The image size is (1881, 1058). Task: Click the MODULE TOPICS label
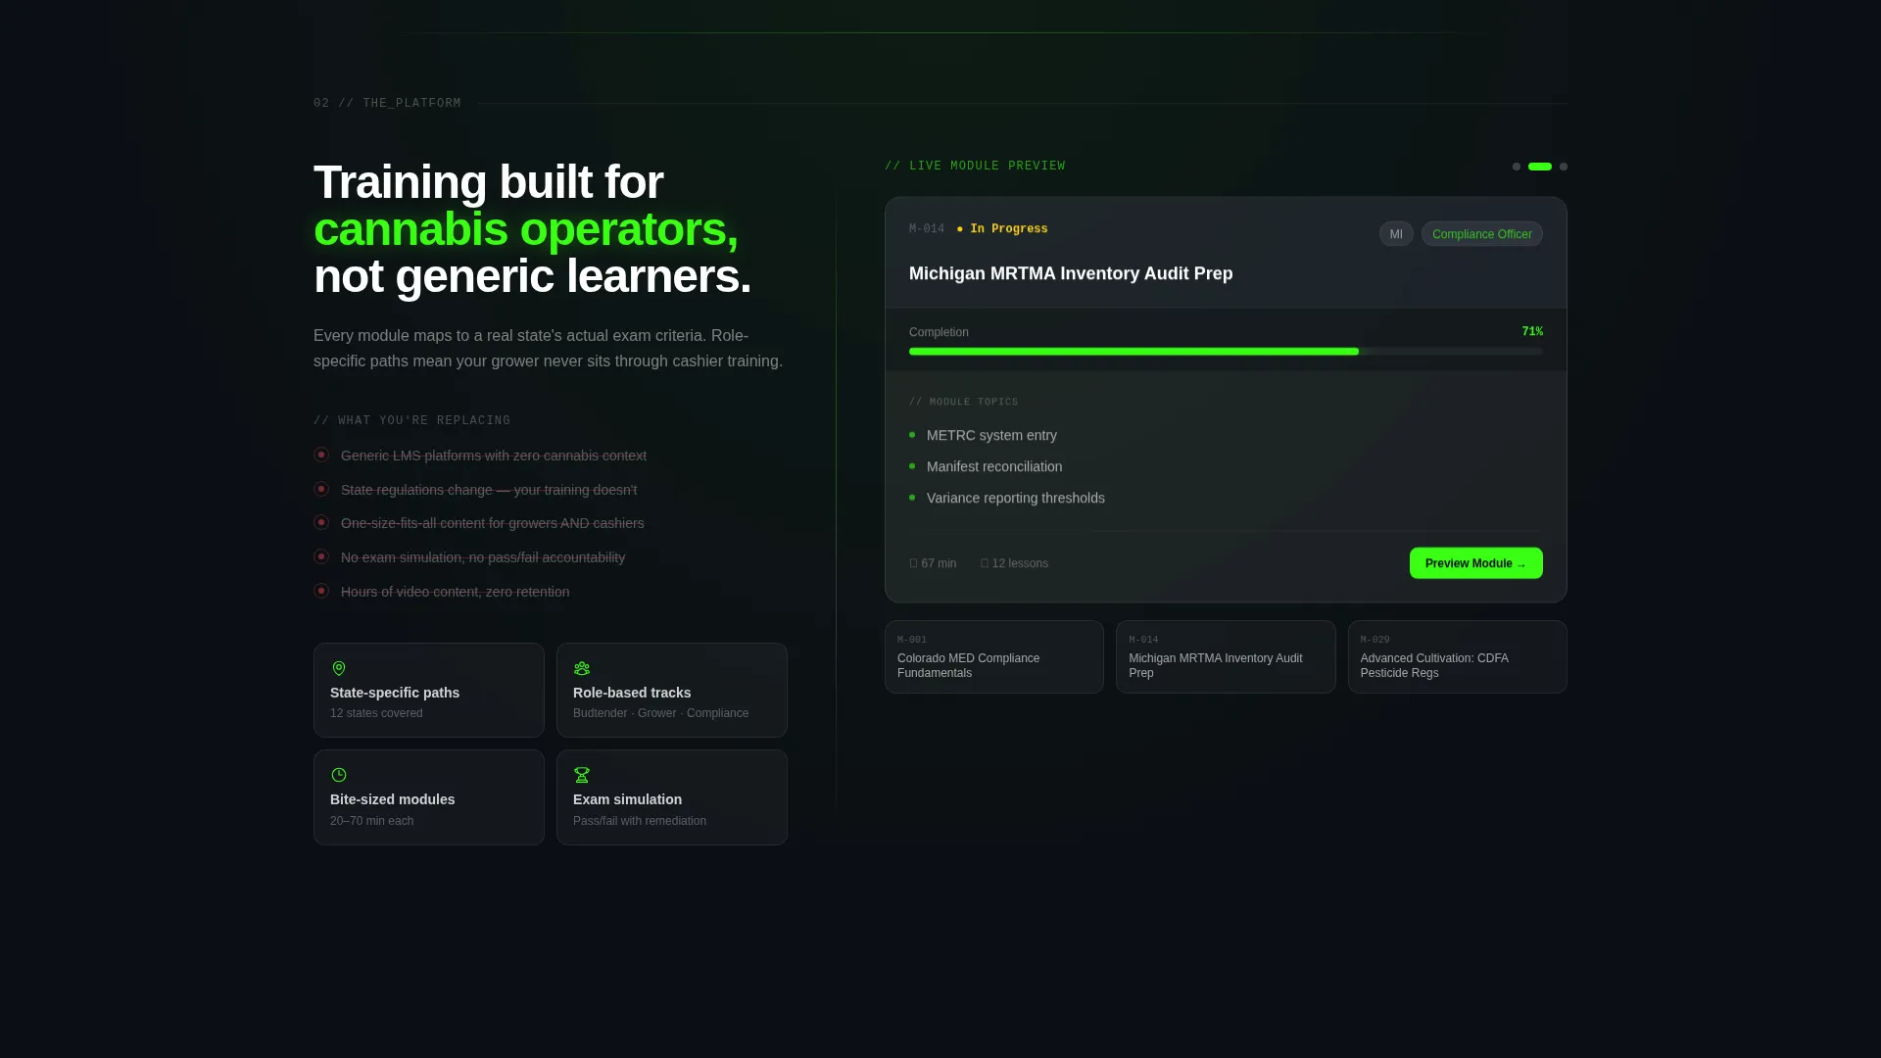click(x=964, y=402)
